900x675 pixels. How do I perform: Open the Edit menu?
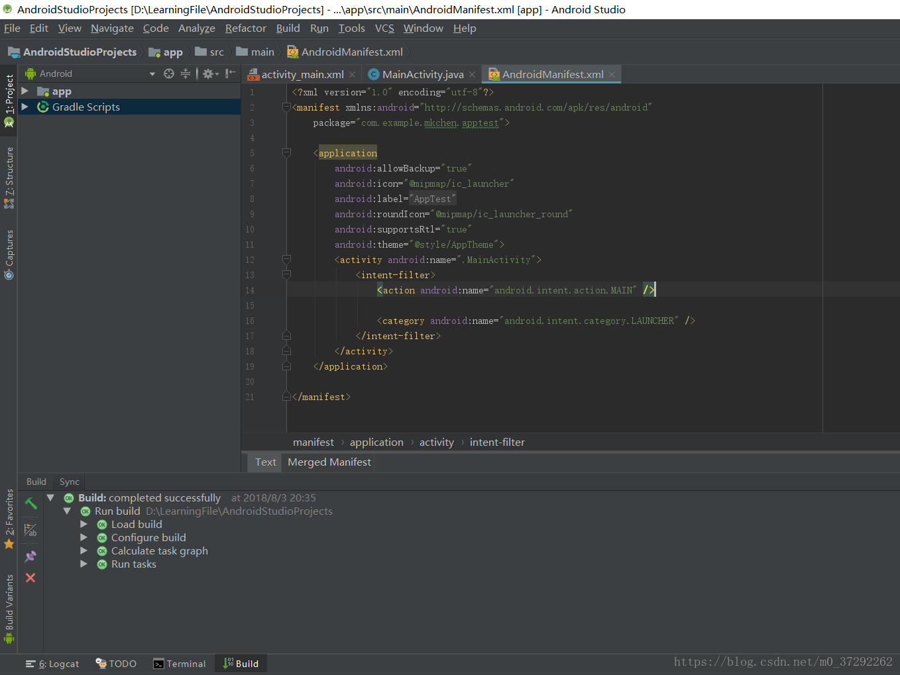point(39,28)
